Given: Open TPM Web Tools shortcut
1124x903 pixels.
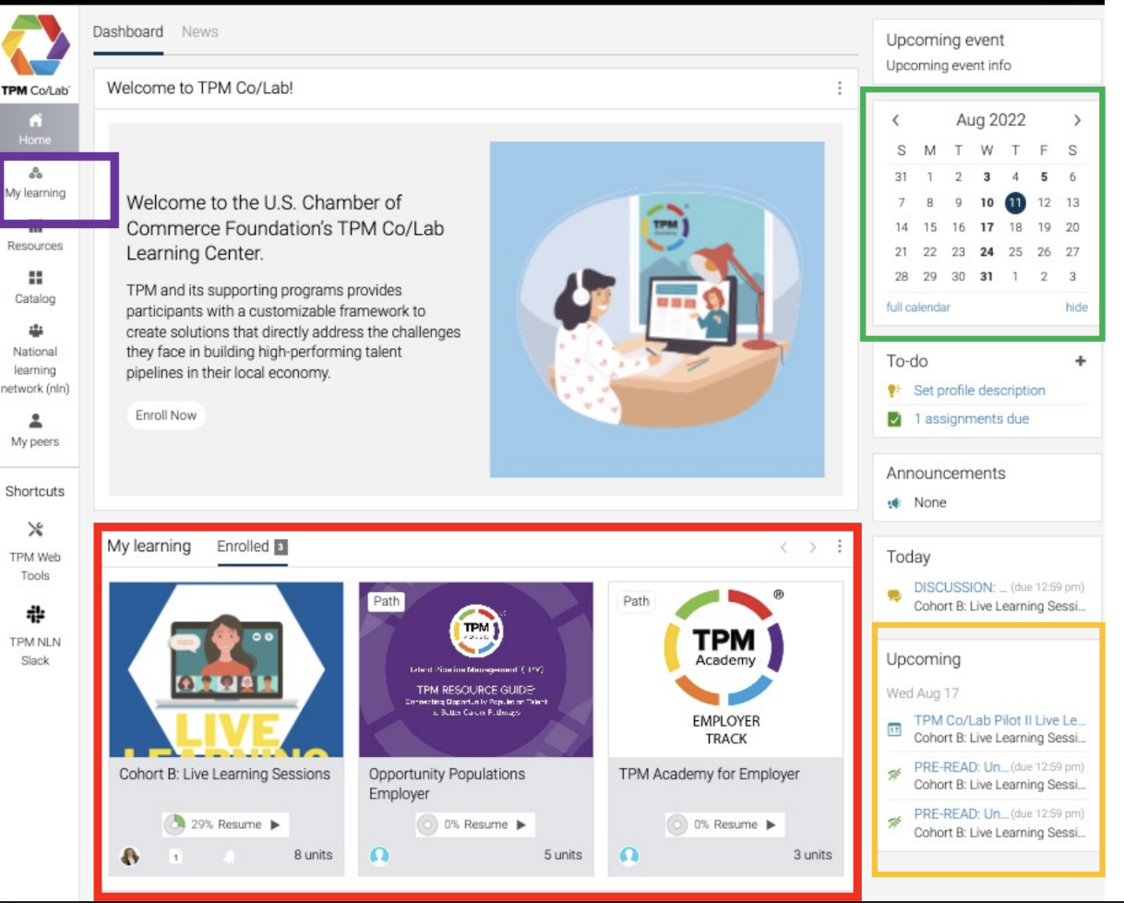Looking at the screenshot, I should coord(36,552).
